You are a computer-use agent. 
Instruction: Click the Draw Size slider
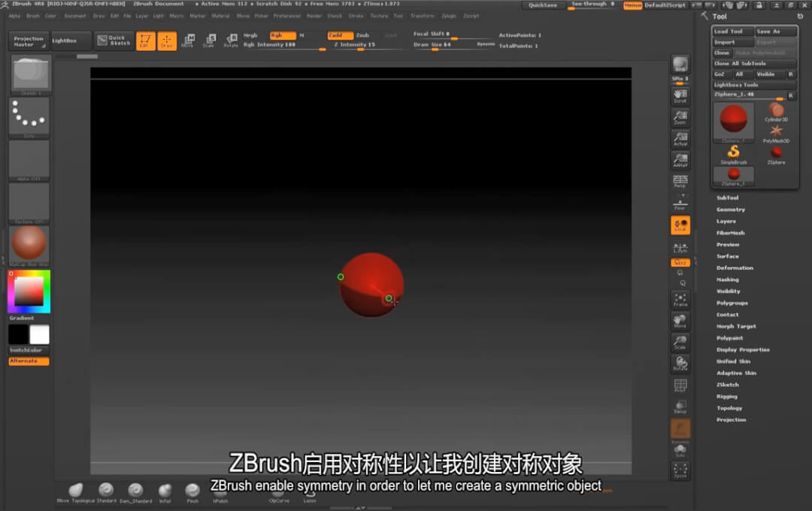[444, 44]
